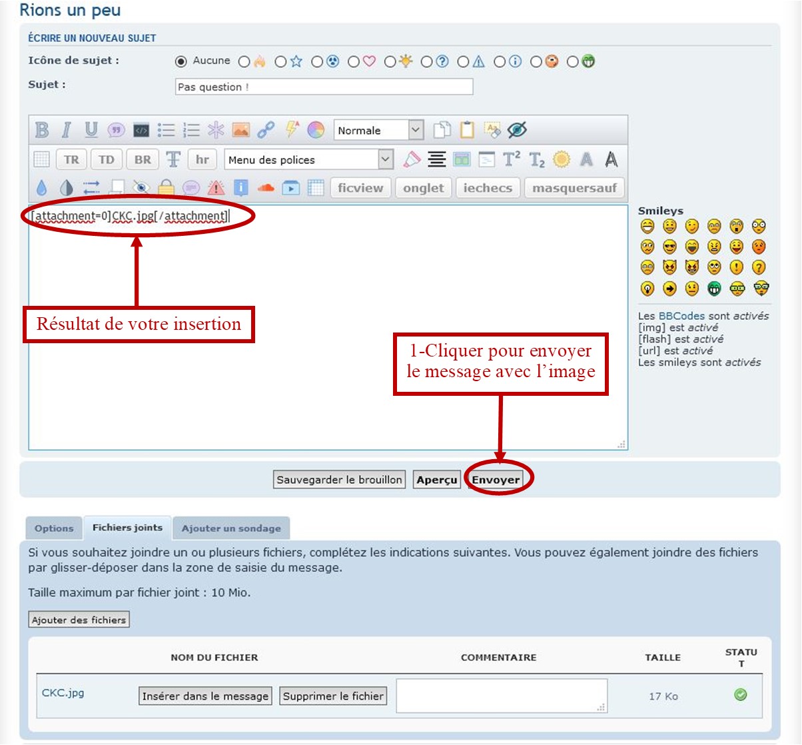Click the Sujet text field
Screen dimensions: 802x745
(324, 87)
